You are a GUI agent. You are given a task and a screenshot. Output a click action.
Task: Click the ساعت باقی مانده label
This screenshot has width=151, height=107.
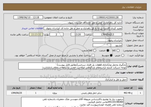click(19, 35)
